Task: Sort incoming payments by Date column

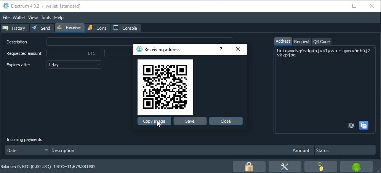Action: (27, 151)
